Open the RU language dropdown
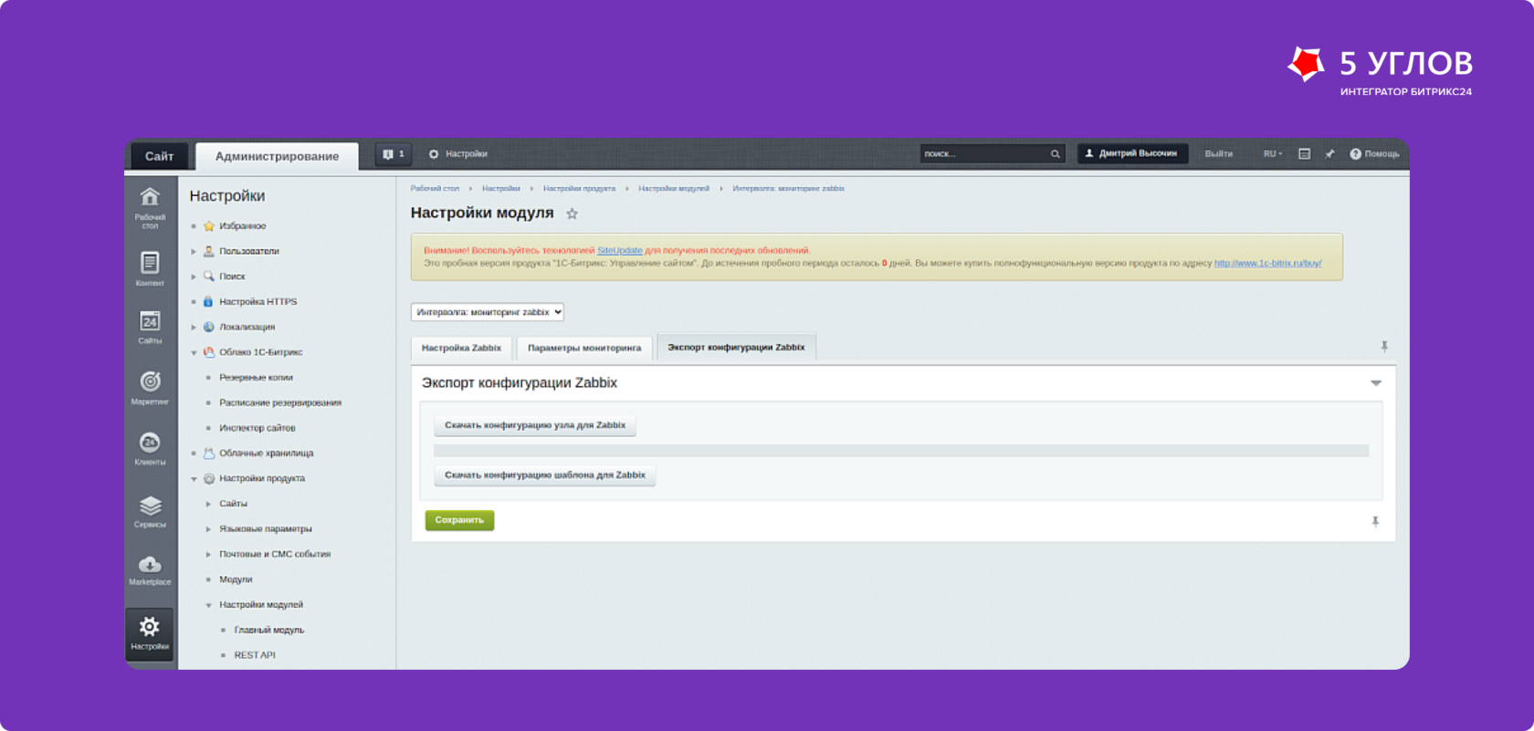The width and height of the screenshot is (1534, 731). tap(1273, 154)
